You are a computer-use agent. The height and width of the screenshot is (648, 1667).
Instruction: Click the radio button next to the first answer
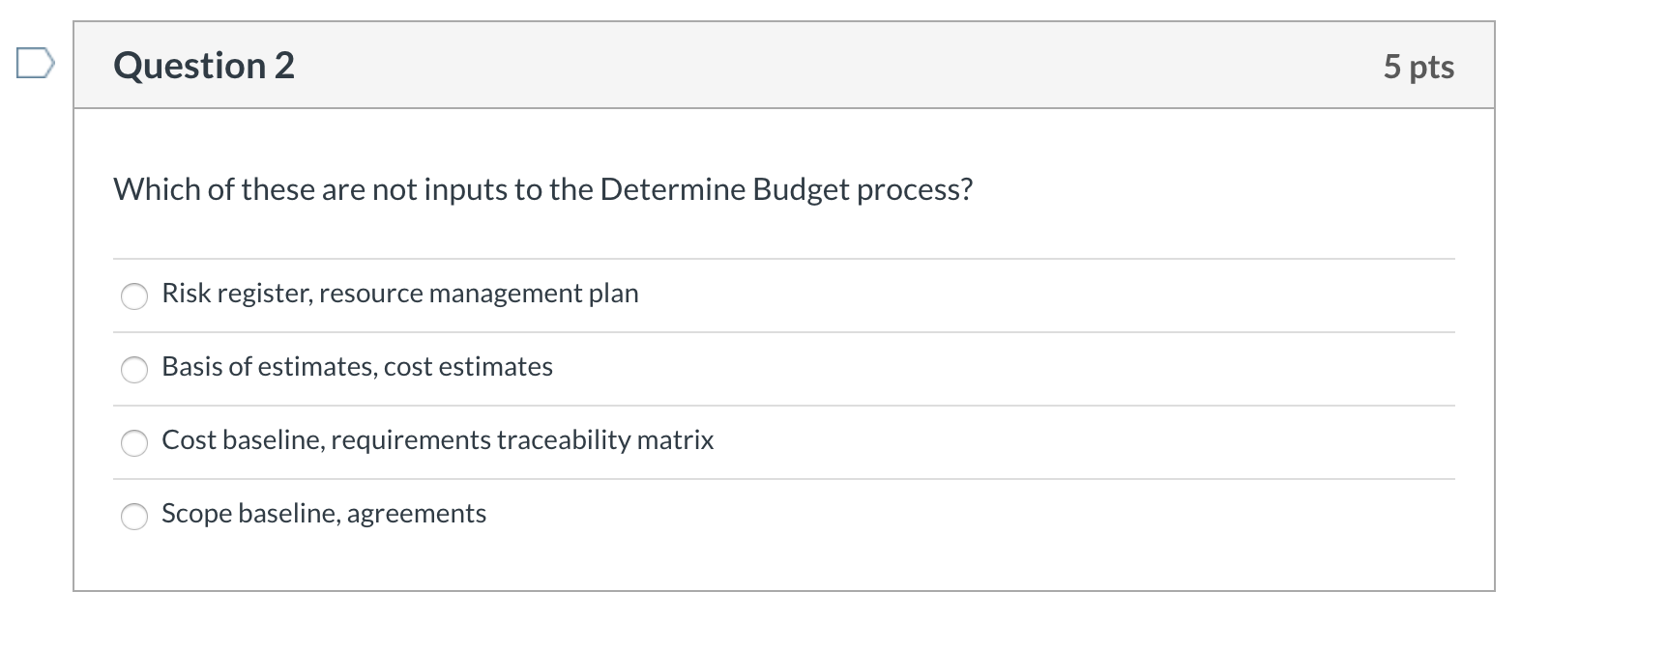pos(134,296)
